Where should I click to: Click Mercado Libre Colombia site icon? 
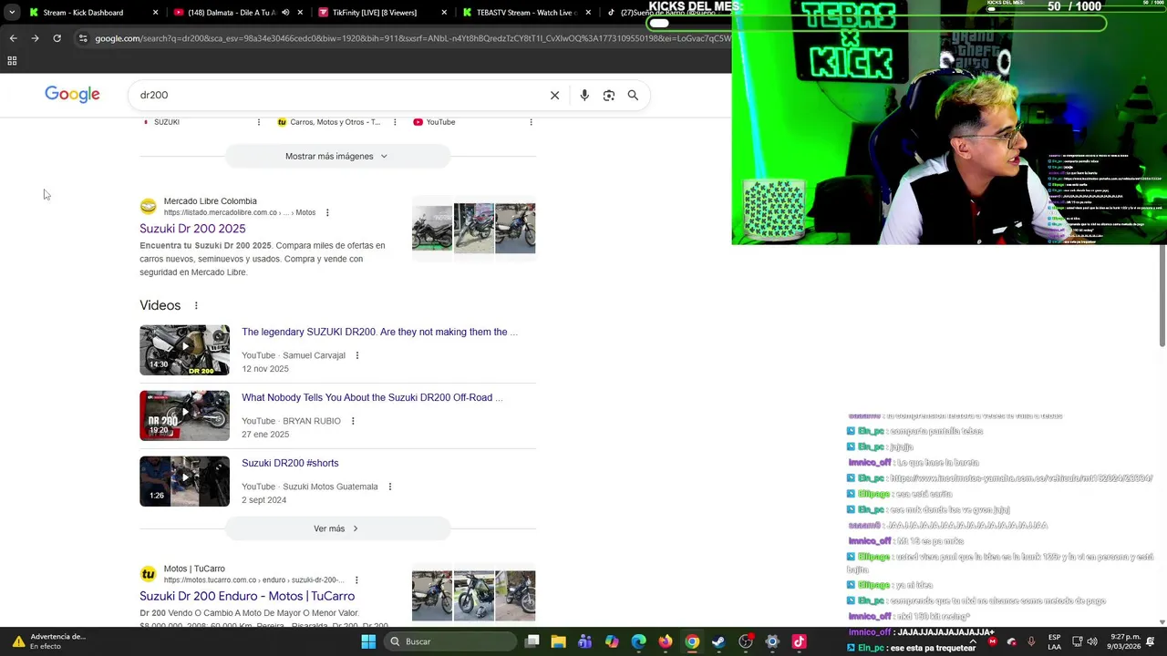point(148,207)
